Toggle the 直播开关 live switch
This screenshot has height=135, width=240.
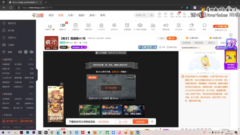click(x=63, y=25)
